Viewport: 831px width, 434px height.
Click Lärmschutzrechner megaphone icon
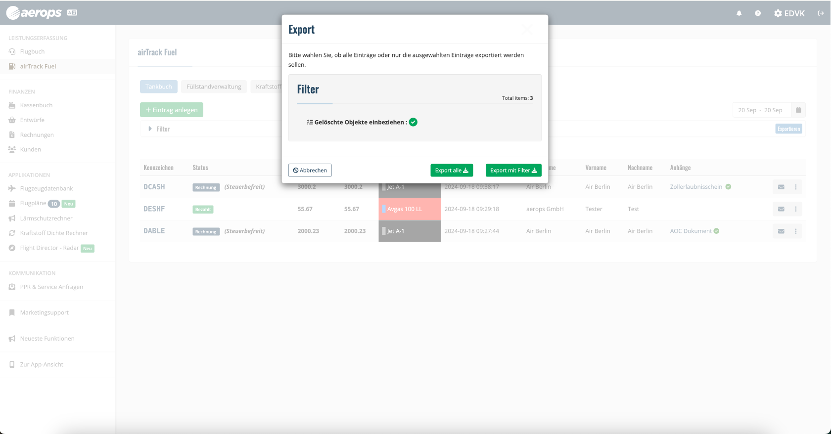pos(12,218)
